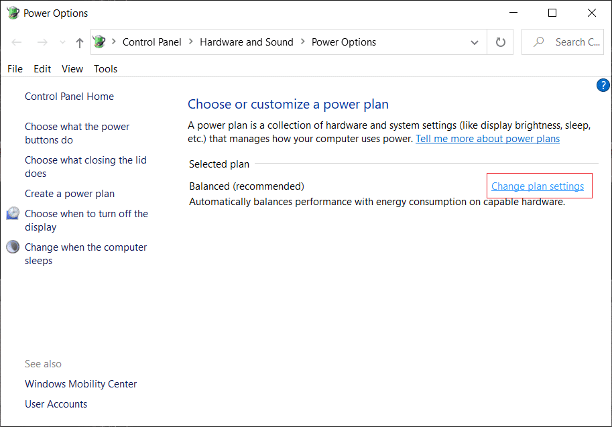The height and width of the screenshot is (427, 612).
Task: Expand the chevron after Control Panel breadcrumb
Action: click(190, 42)
